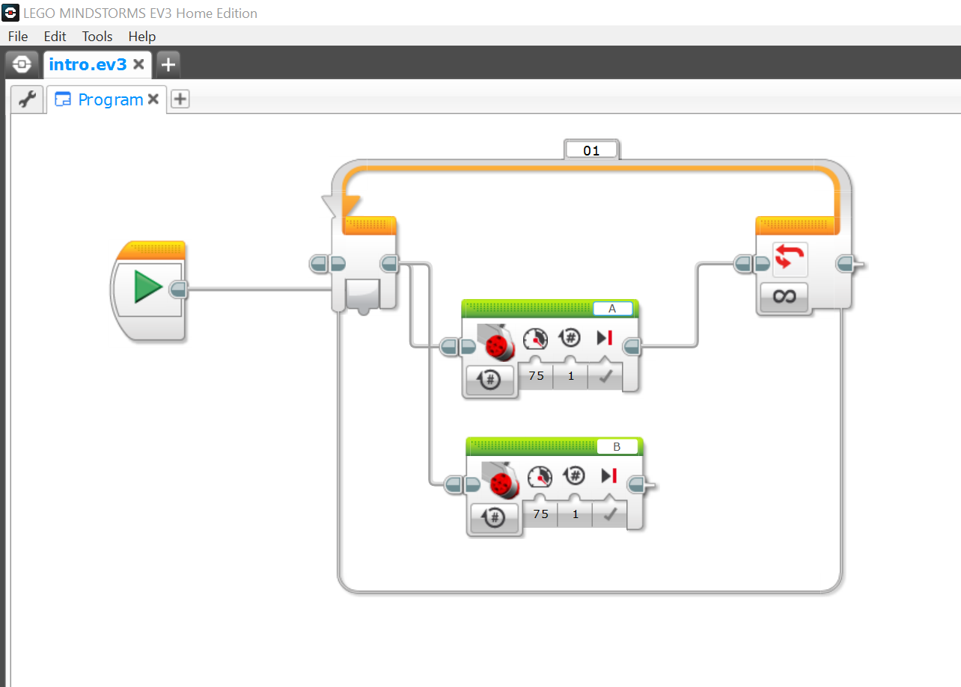The image size is (961, 687).
Task: Add a new program tab with plus
Action: coord(180,99)
